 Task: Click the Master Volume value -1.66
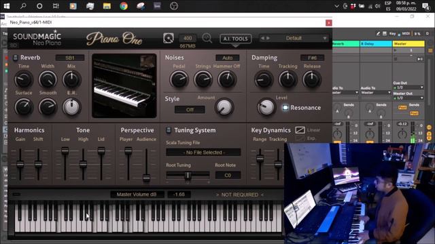(x=179, y=195)
